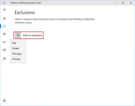Screen dimensions: 135x106
Task: Minimize the Windows Defender Security Center window
Action: coord(115,3)
